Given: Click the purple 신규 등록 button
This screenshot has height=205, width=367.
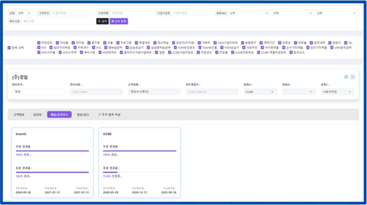Looking at the screenshot, I should (x=119, y=21).
